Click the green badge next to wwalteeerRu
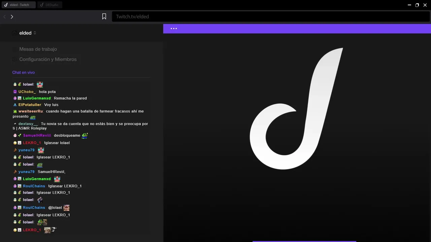 [15, 111]
